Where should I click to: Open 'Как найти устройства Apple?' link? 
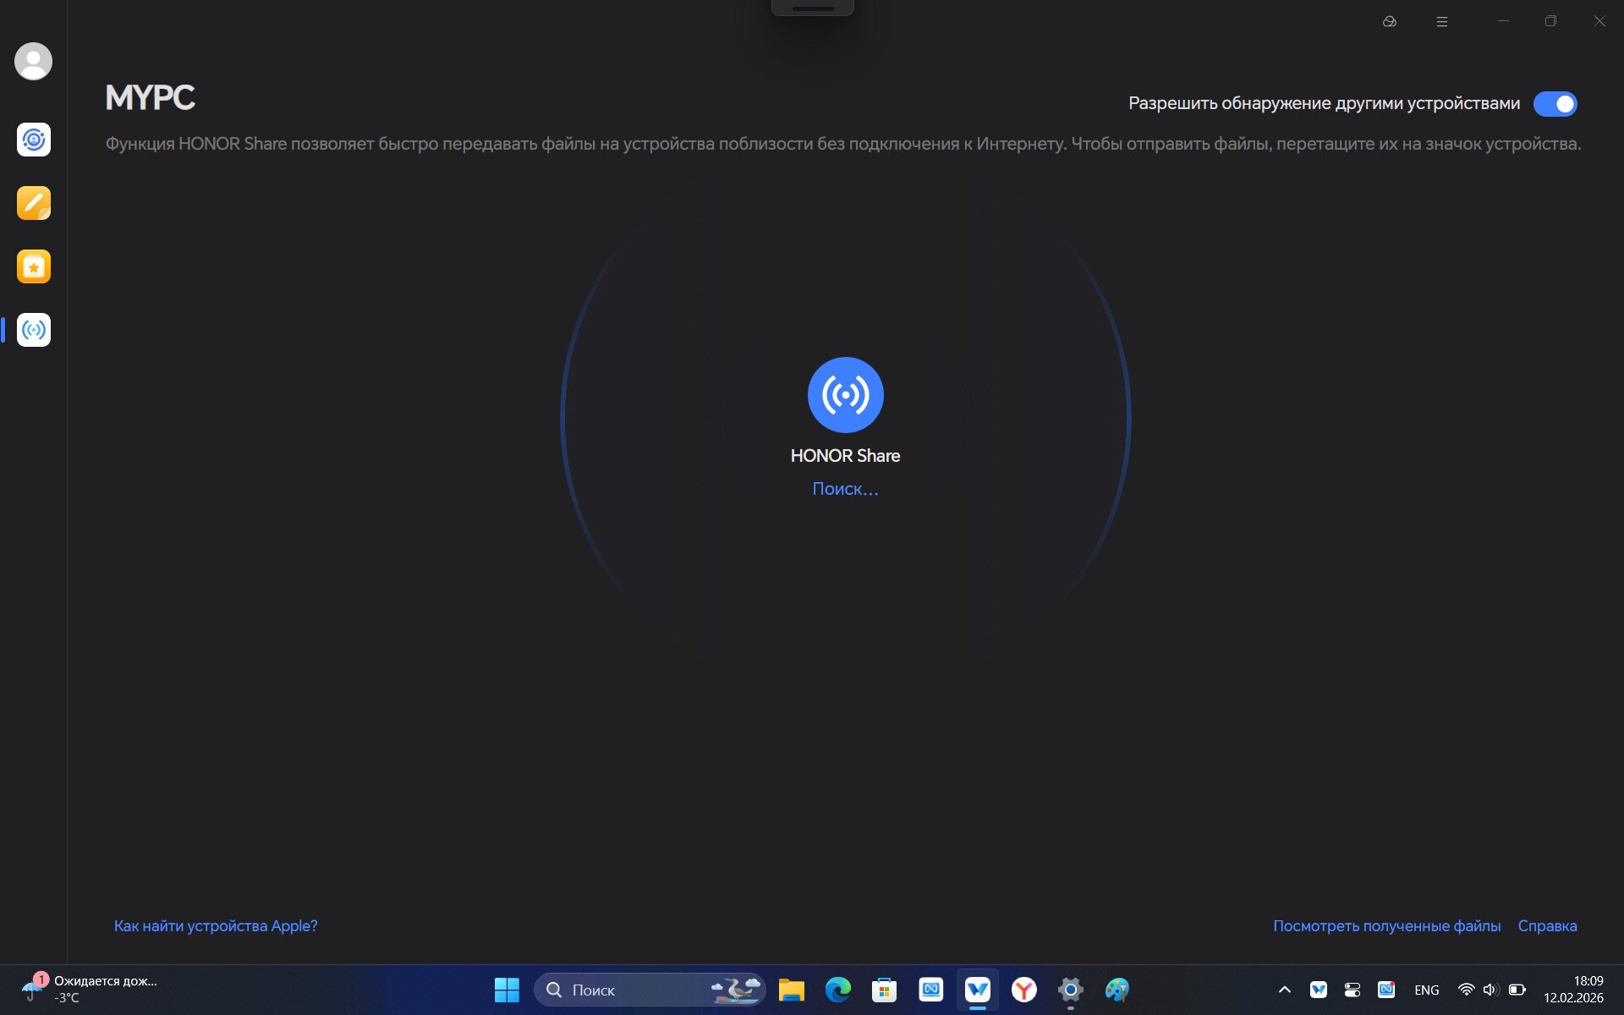pos(216,926)
